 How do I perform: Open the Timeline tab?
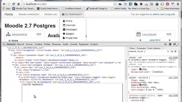[x=38, y=44]
